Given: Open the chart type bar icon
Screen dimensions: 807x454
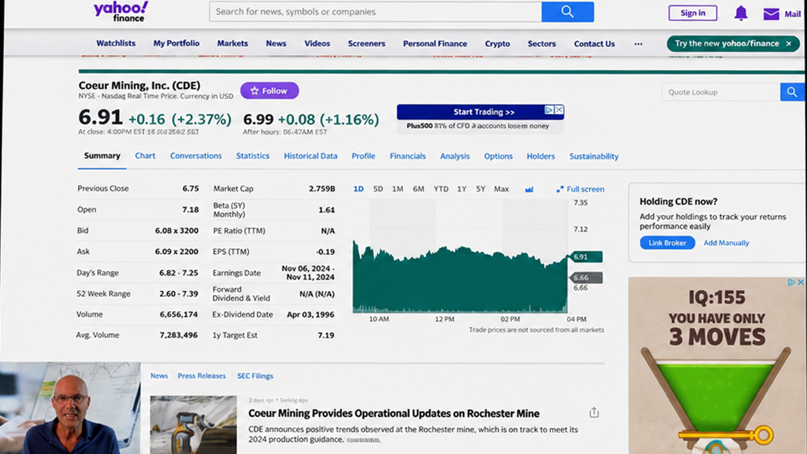Looking at the screenshot, I should click(x=529, y=190).
